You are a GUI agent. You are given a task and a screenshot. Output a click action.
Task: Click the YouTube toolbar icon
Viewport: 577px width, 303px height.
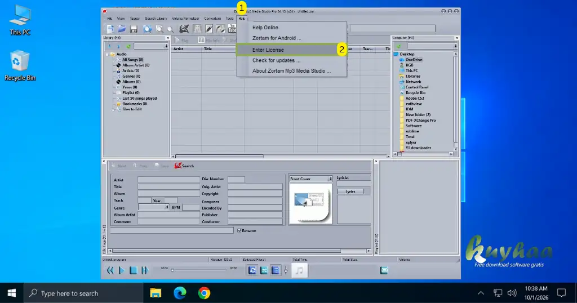(232, 29)
